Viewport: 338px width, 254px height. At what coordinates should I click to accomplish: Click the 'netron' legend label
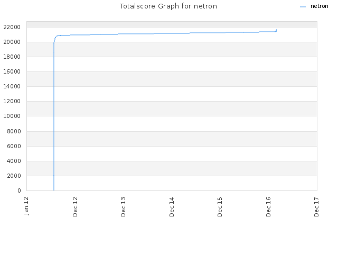tap(319, 6)
